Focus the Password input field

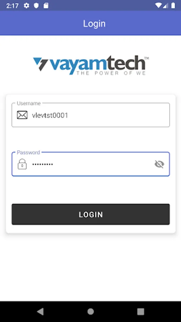[x=91, y=164]
